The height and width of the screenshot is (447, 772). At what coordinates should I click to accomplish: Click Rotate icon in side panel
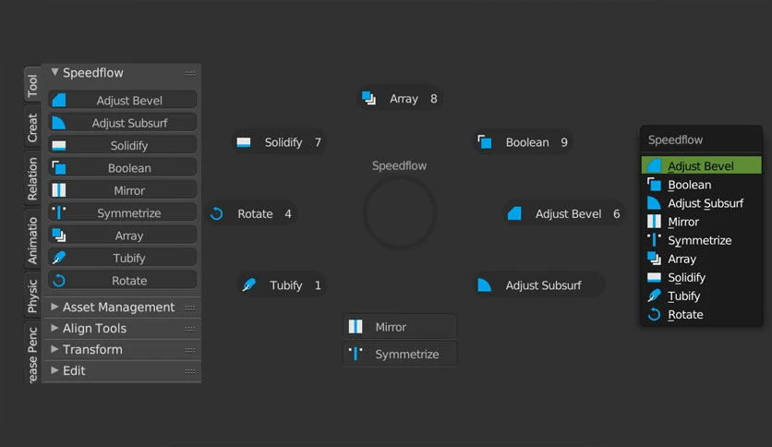tap(59, 281)
